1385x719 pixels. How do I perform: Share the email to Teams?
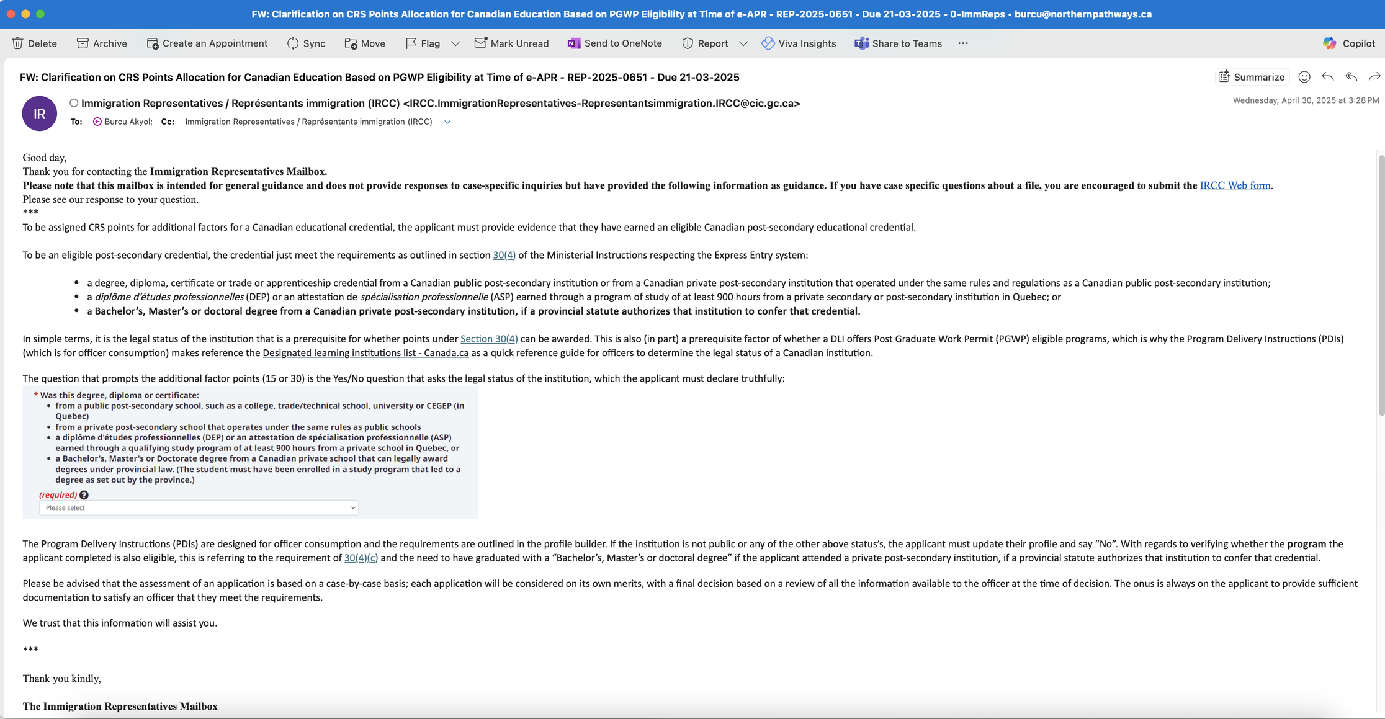tap(898, 43)
